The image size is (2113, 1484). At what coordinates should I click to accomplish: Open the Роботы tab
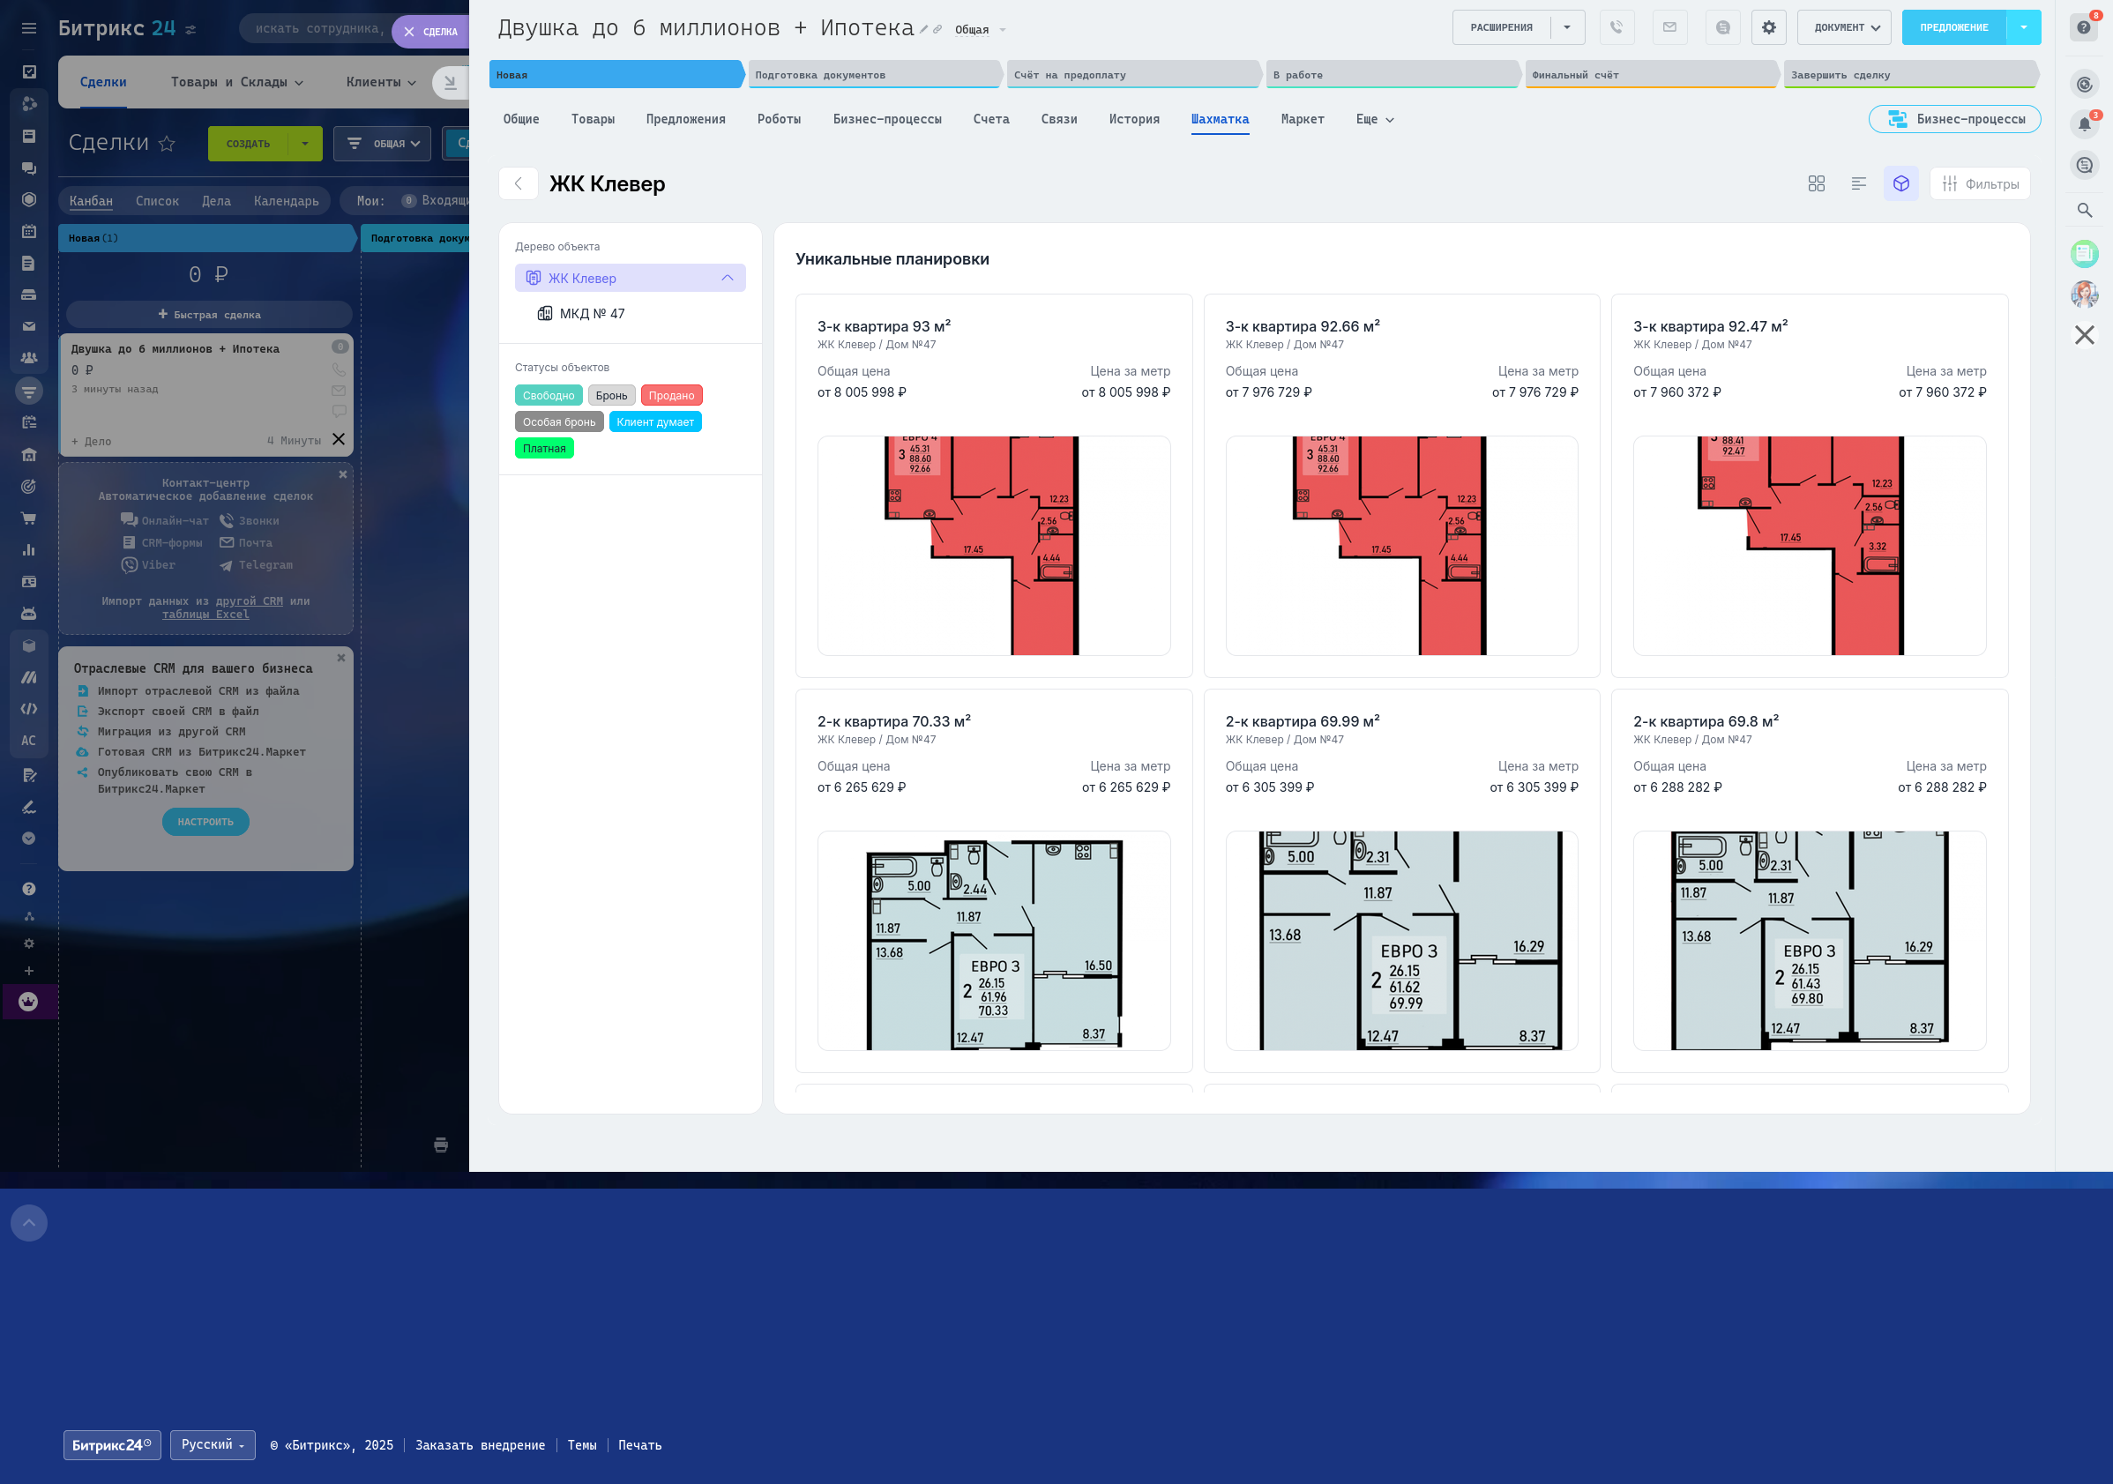[779, 120]
